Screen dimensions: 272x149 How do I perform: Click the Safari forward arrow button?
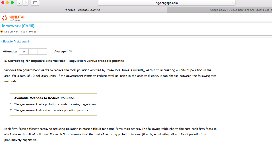click(26, 3)
